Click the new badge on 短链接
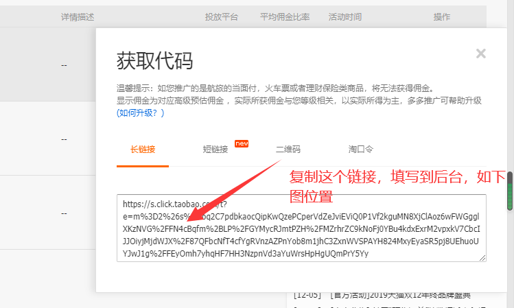 point(242,143)
